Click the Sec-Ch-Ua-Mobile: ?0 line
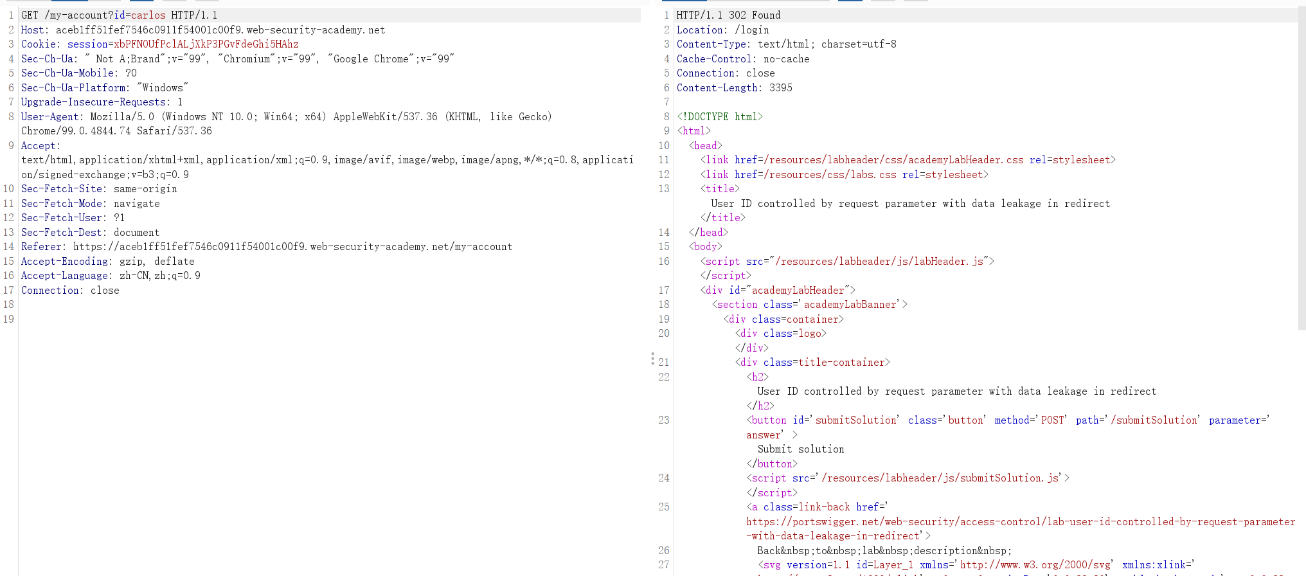 (x=79, y=73)
